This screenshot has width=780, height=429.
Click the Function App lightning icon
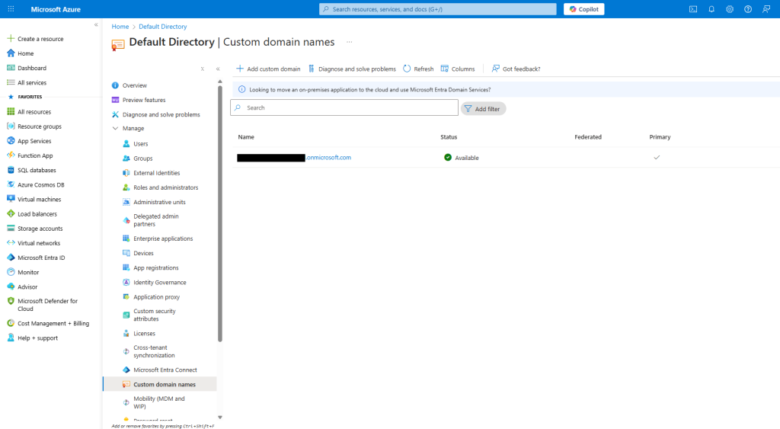(x=11, y=155)
